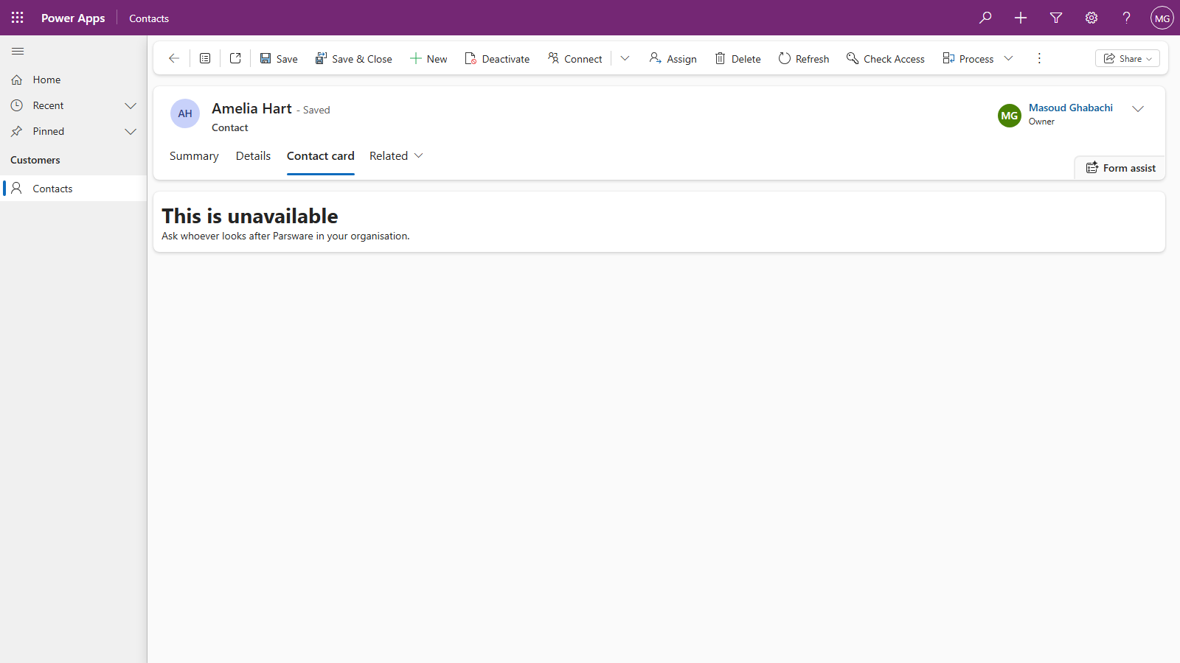Open the Share dropdown
The width and height of the screenshot is (1180, 663).
coord(1128,58)
